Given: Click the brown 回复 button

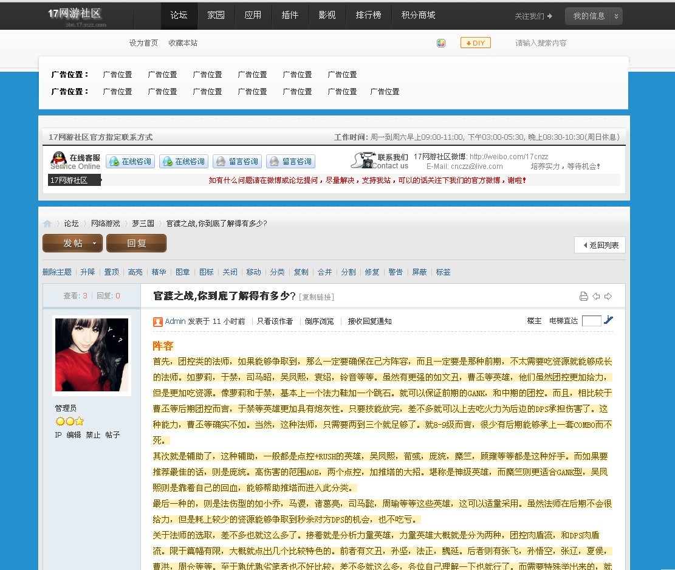Looking at the screenshot, I should click(x=137, y=243).
